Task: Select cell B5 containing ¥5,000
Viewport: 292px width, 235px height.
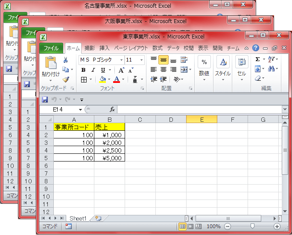Action: (110, 158)
